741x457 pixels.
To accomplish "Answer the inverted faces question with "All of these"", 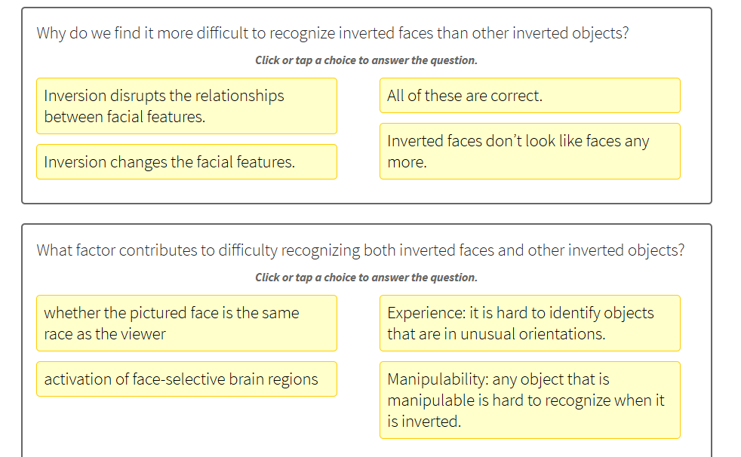I will 530,95.
